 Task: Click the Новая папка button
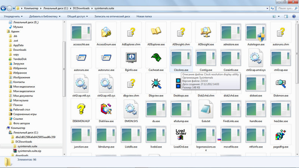(x=144, y=16)
